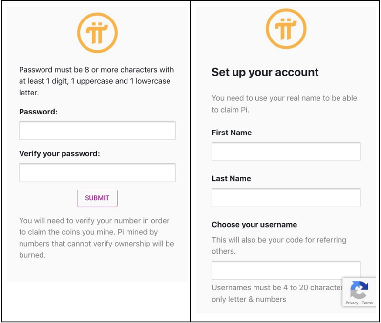The height and width of the screenshot is (323, 381).
Task: Click the Pi logo above the password form
Action: (x=97, y=32)
